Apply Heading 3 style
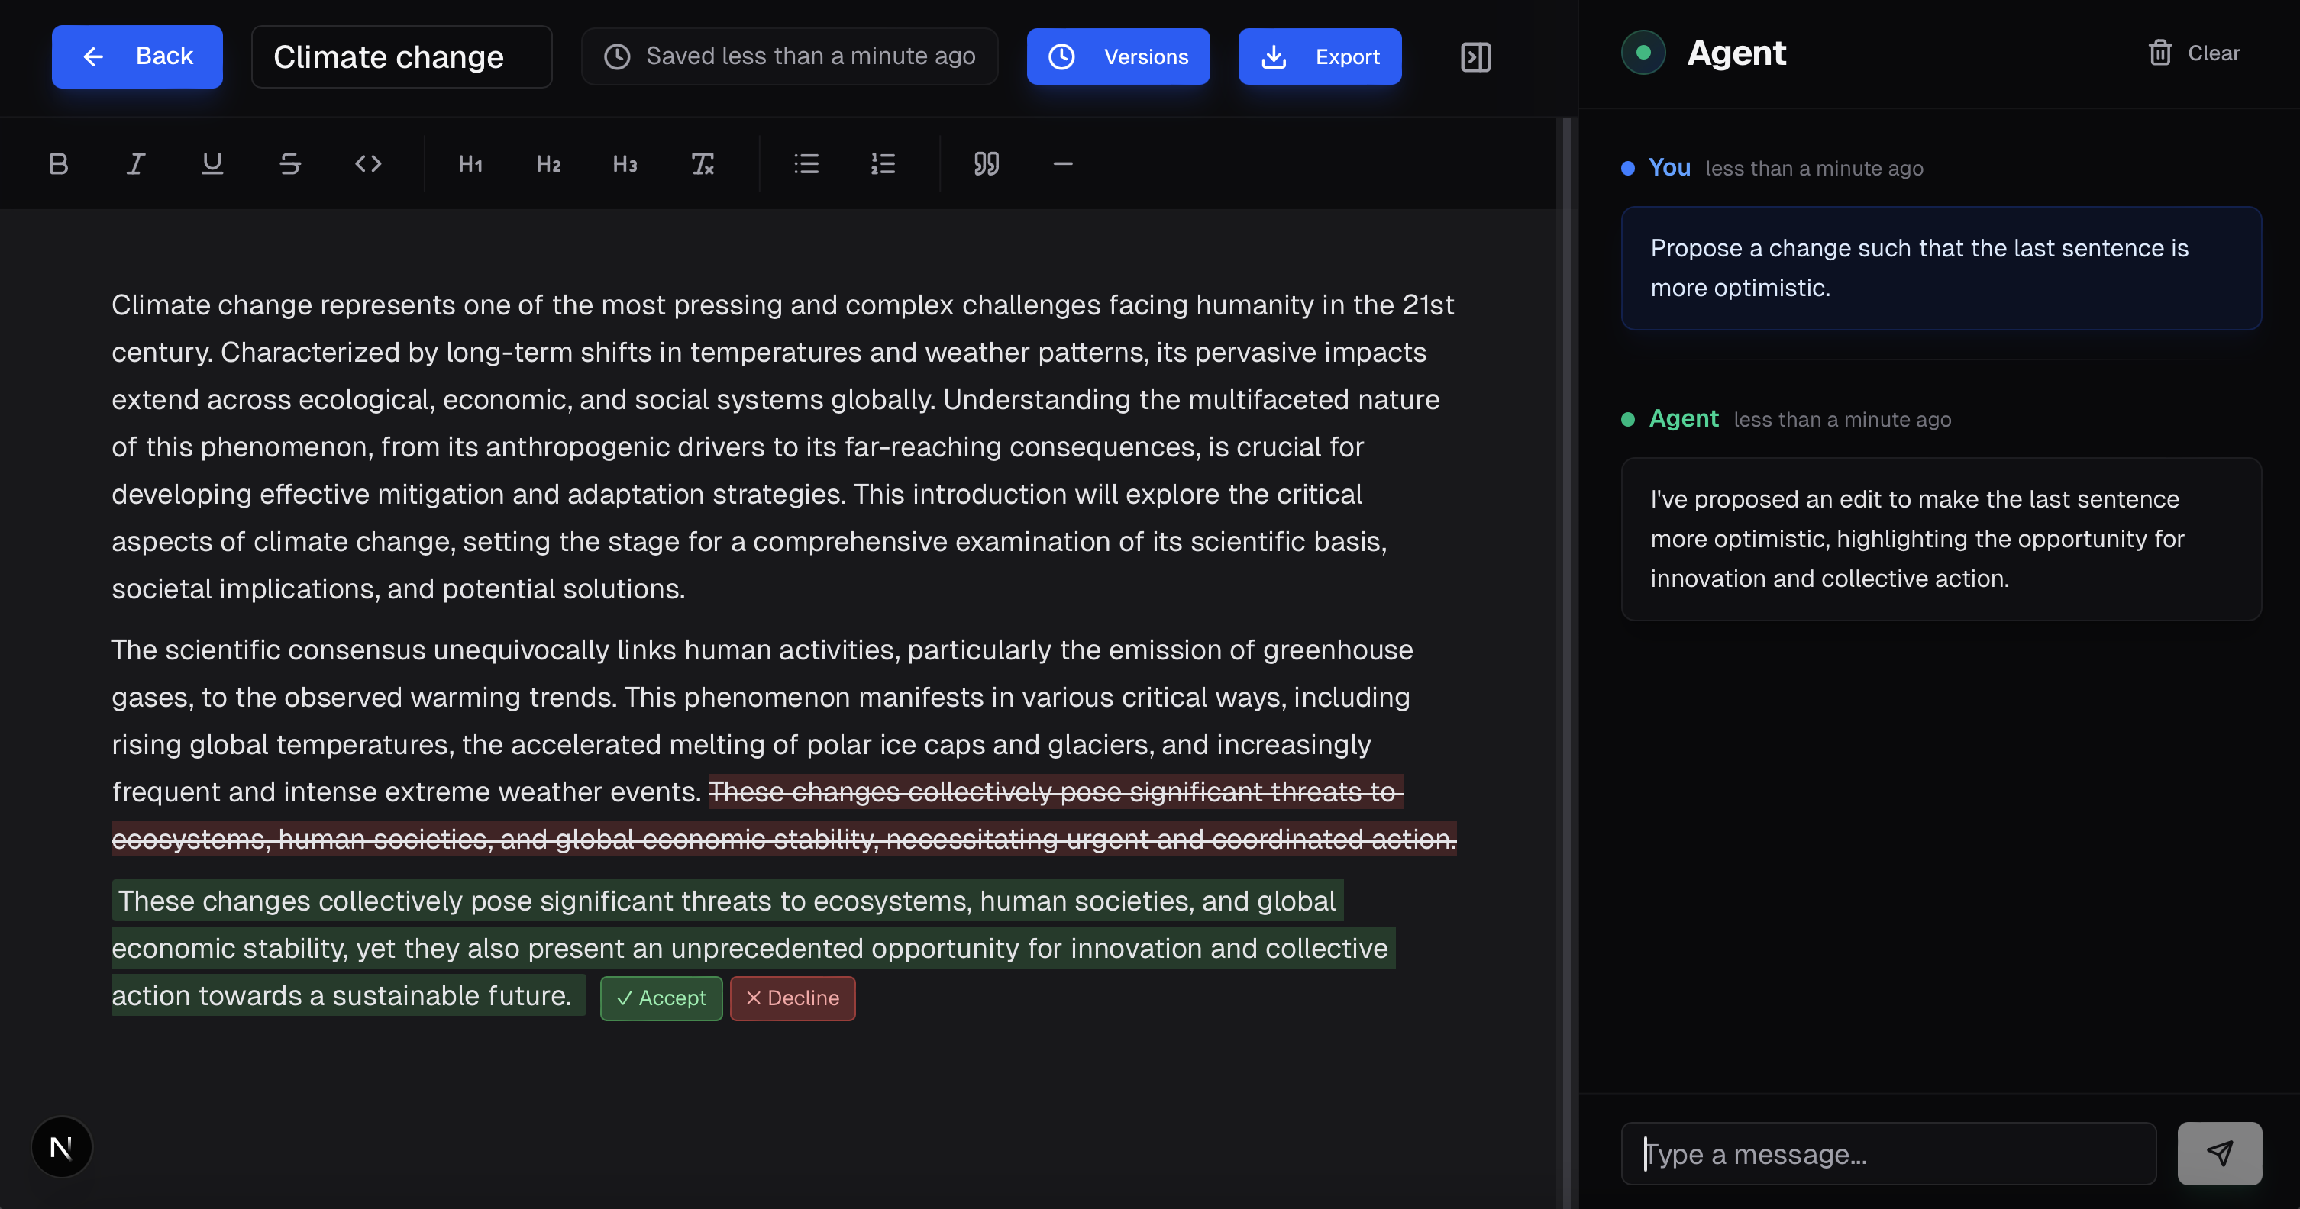 tap(625, 163)
